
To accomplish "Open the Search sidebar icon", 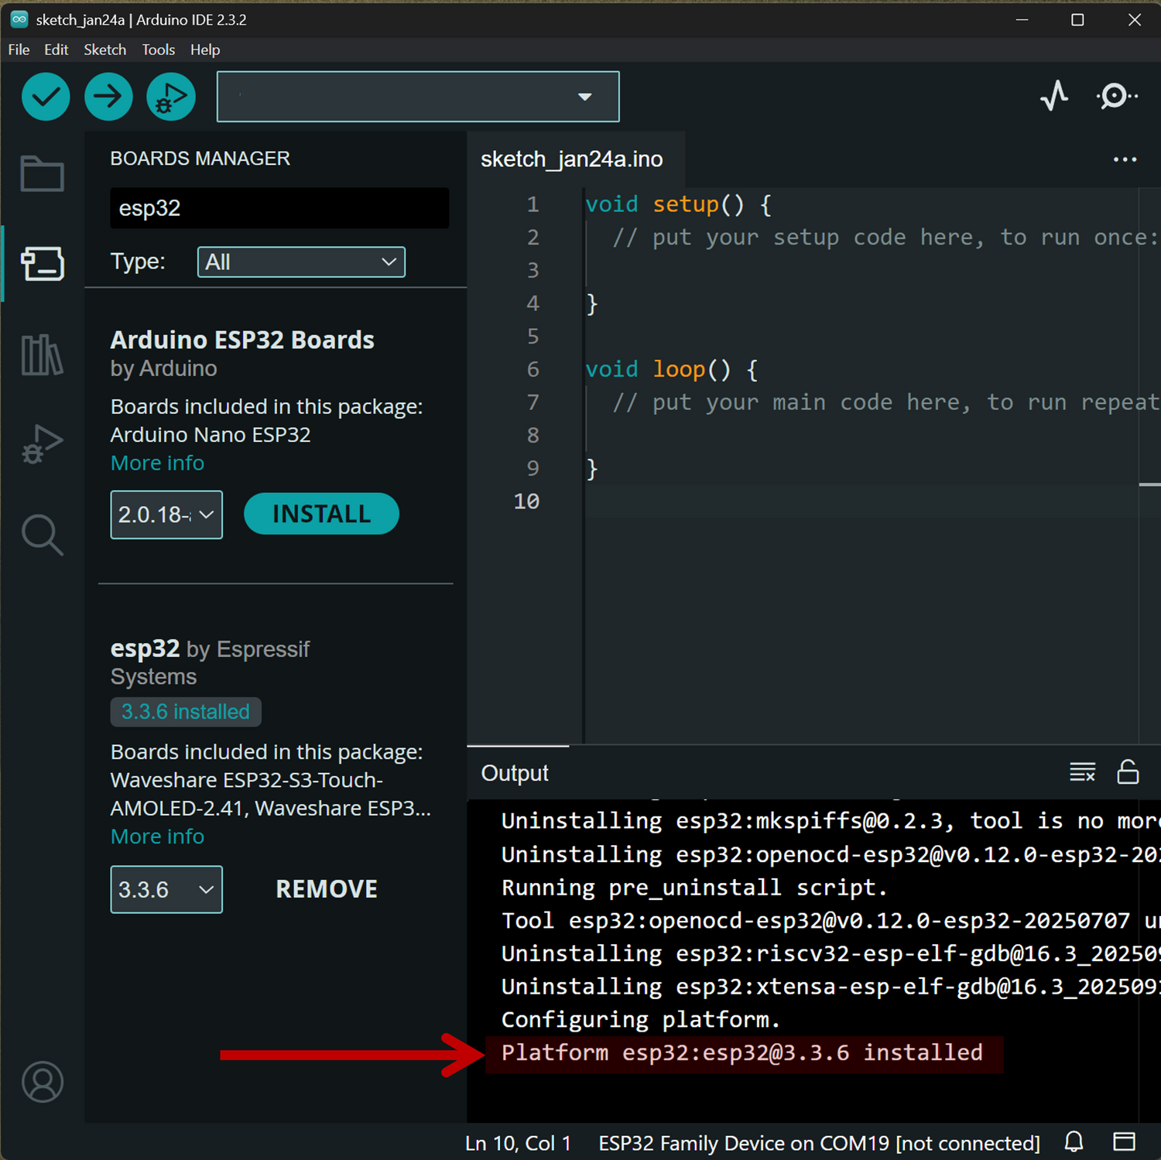I will (x=42, y=535).
